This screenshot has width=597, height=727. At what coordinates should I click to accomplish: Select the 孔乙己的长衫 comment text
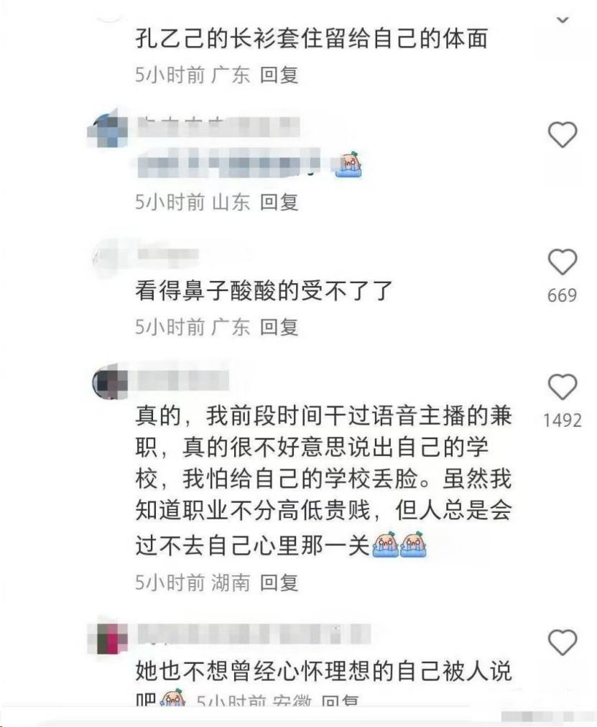coord(312,39)
